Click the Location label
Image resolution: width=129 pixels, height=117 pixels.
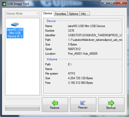click(x=50, y=54)
